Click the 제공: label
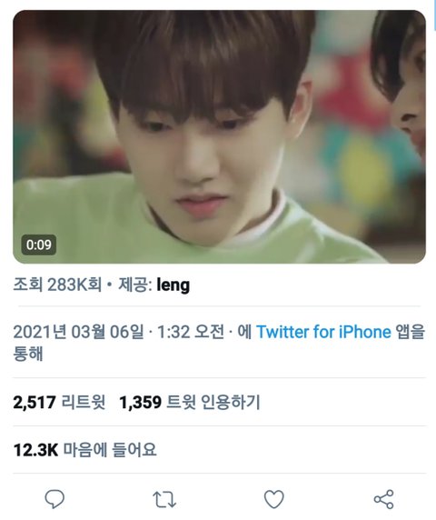The width and height of the screenshot is (436, 520). tap(135, 285)
